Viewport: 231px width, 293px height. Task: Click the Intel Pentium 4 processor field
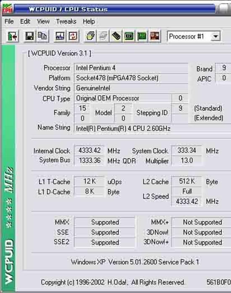click(131, 68)
